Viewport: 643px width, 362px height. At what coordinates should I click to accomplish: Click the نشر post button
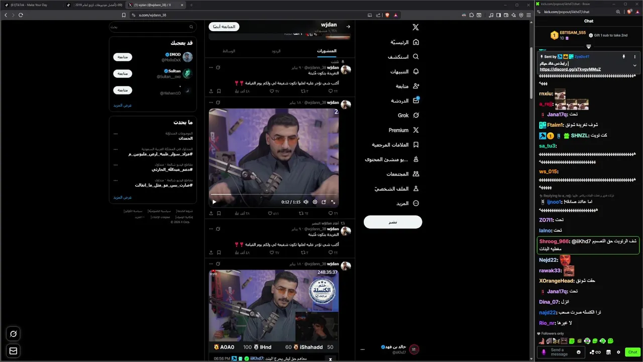click(x=393, y=222)
